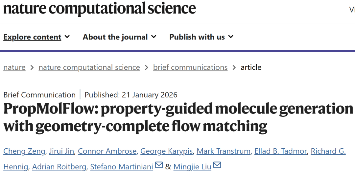
Task: Click the PropMolFlow article title heading
Action: pyautogui.click(x=177, y=117)
